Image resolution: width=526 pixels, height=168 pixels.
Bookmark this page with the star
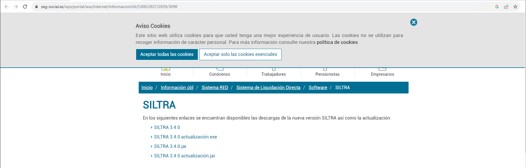coord(515,7)
